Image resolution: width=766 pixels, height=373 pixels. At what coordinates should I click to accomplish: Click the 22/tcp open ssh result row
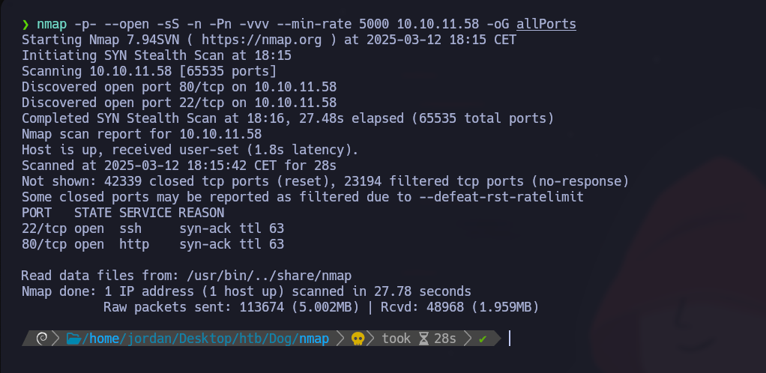point(153,228)
